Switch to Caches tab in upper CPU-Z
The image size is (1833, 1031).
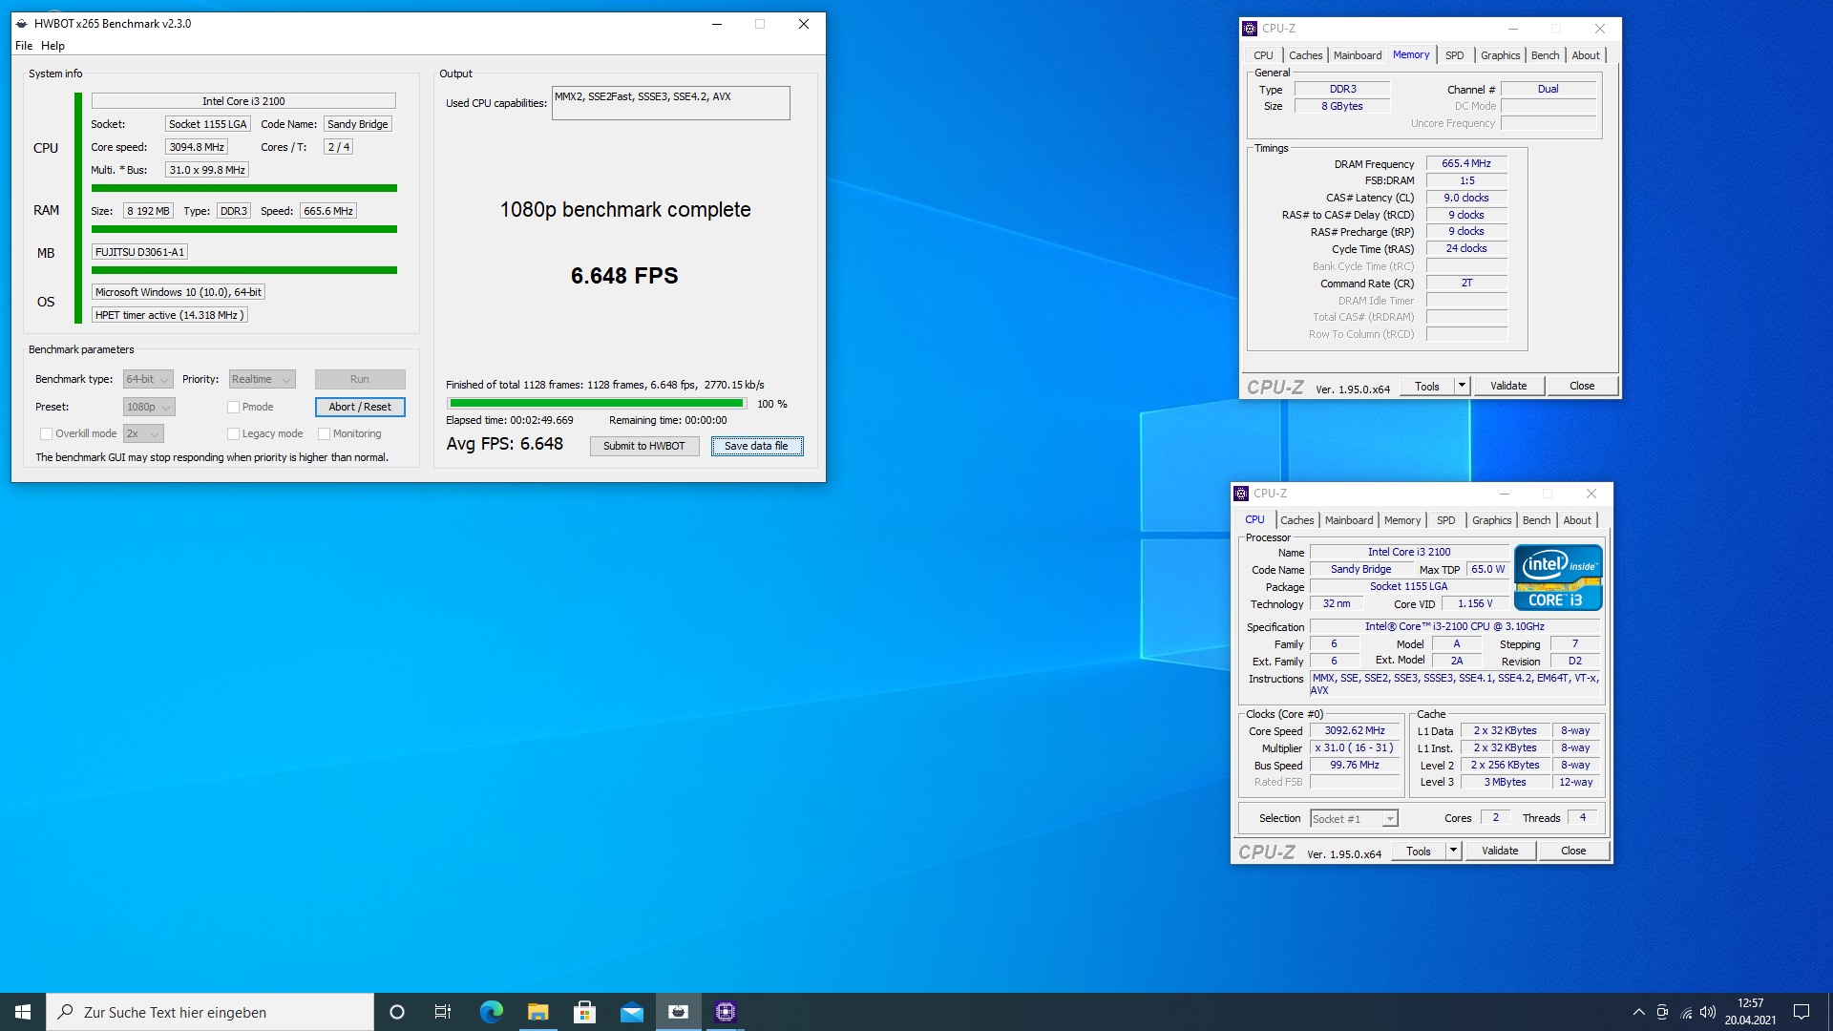pos(1305,55)
